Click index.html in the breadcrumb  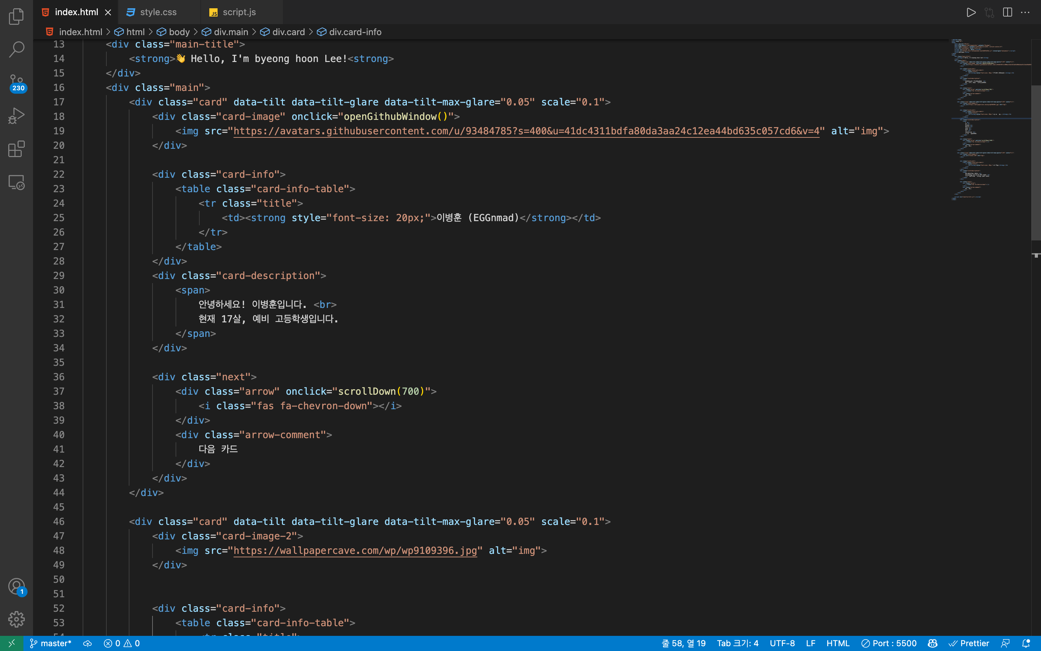81,32
